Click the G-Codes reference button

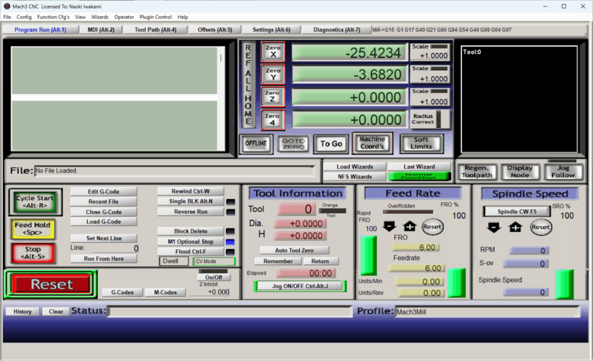pos(122,292)
